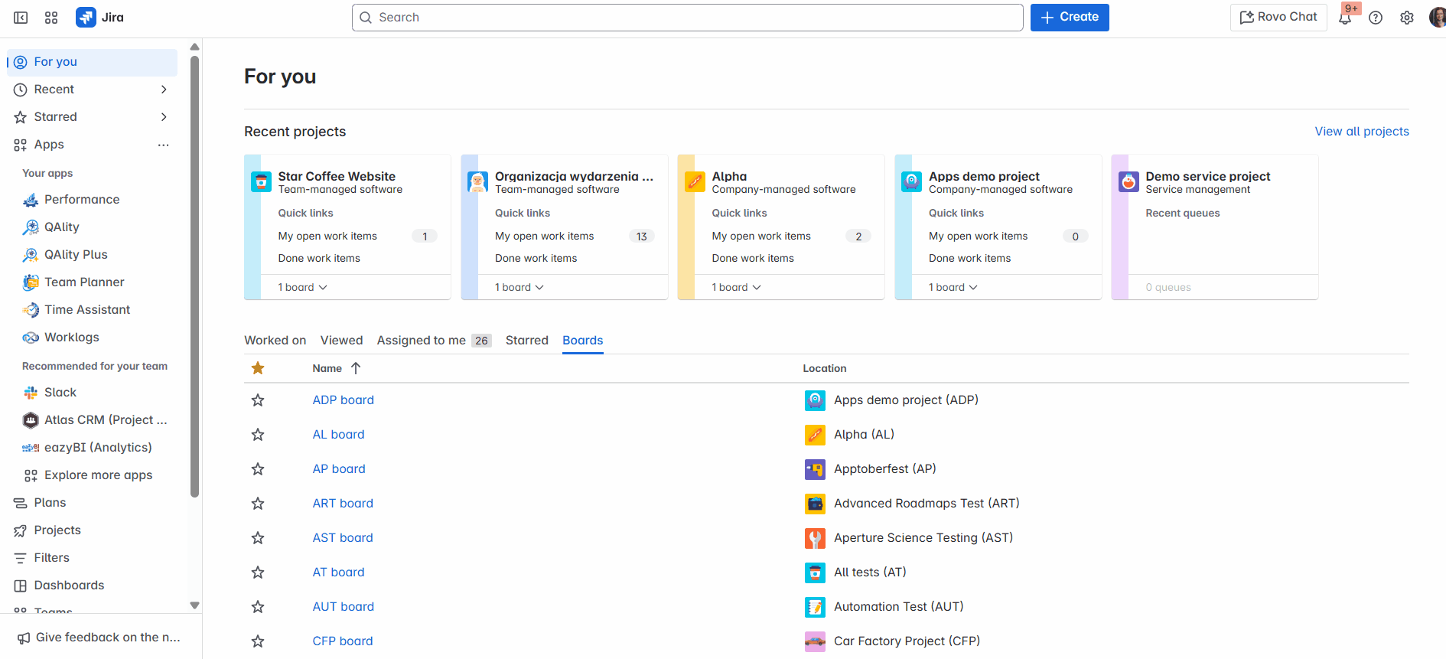Open Apps demo project card icon
This screenshot has height=659, width=1446.
tap(912, 182)
